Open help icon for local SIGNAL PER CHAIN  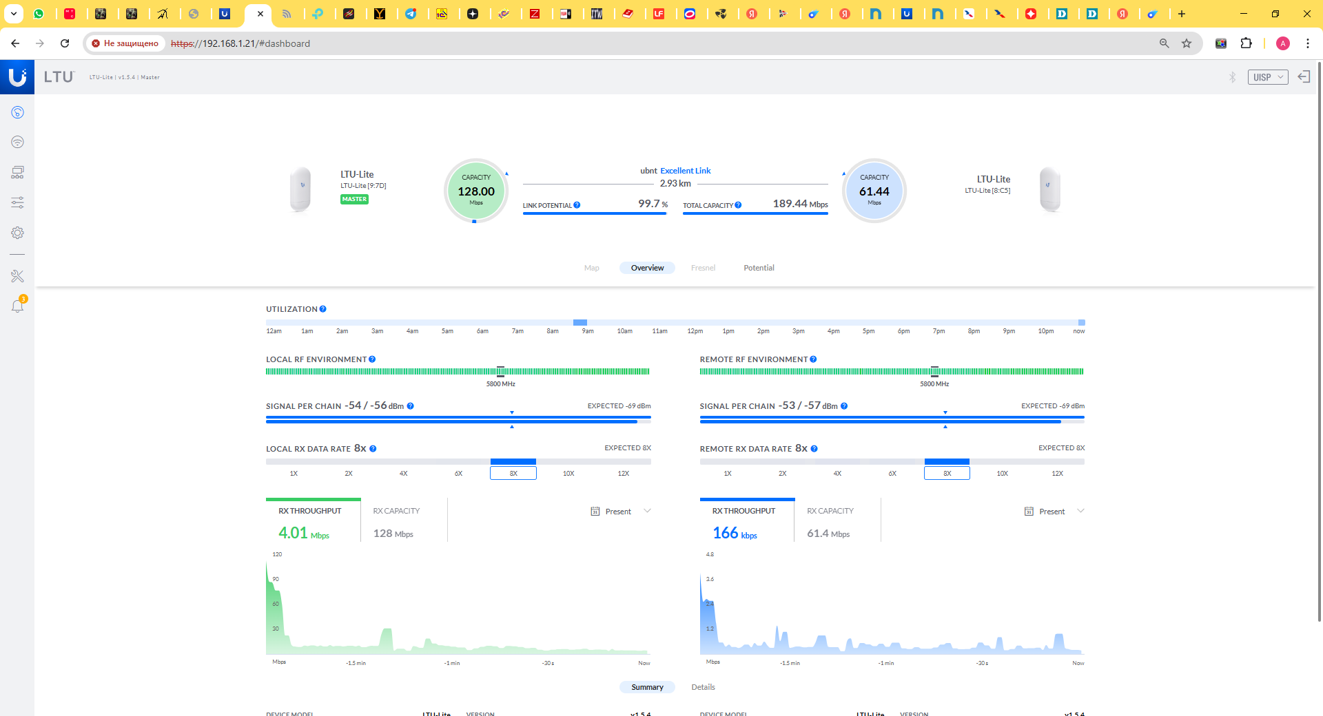pos(410,406)
